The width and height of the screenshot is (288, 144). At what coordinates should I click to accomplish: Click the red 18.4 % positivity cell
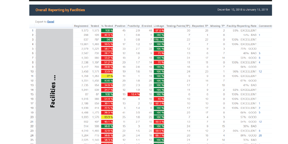[133, 94]
